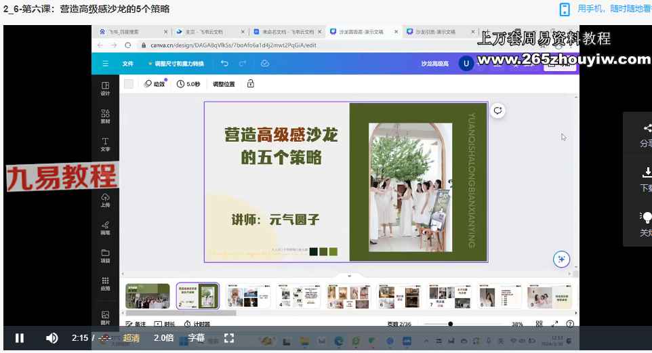Click the Canva hamburger menu icon

[x=105, y=64]
